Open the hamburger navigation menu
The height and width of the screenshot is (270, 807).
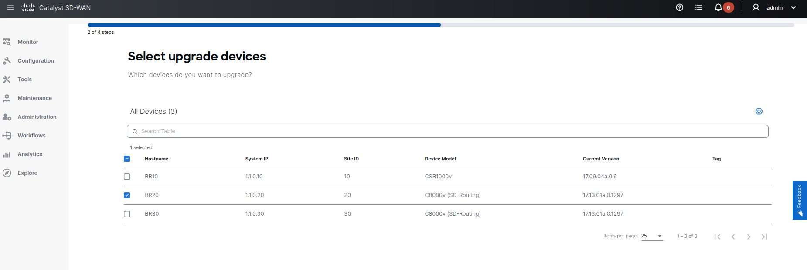10,7
